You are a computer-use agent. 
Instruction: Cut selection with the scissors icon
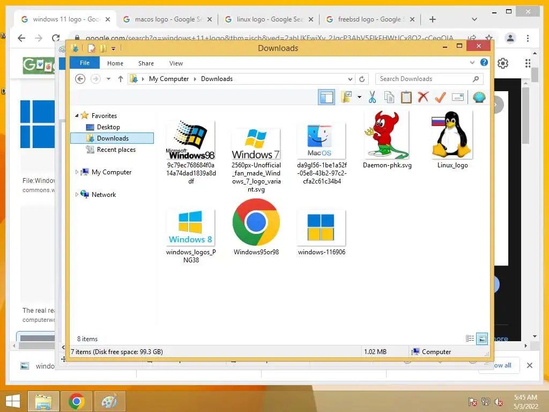coord(372,97)
